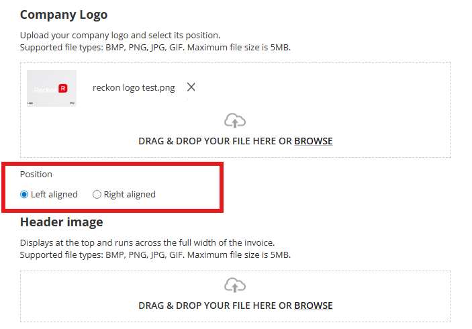This screenshot has width=472, height=329.
Task: Click the "Left aligned" label text
Action: (x=54, y=195)
